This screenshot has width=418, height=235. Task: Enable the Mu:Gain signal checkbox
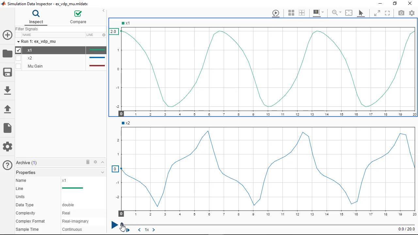pos(18,66)
